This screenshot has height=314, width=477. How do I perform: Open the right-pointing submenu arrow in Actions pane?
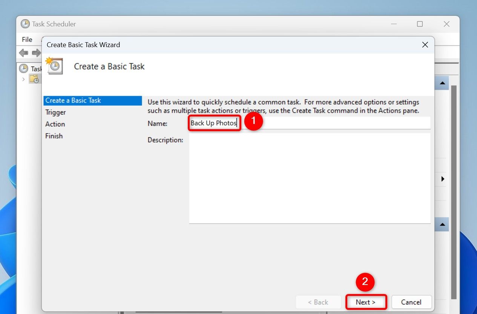(443, 179)
